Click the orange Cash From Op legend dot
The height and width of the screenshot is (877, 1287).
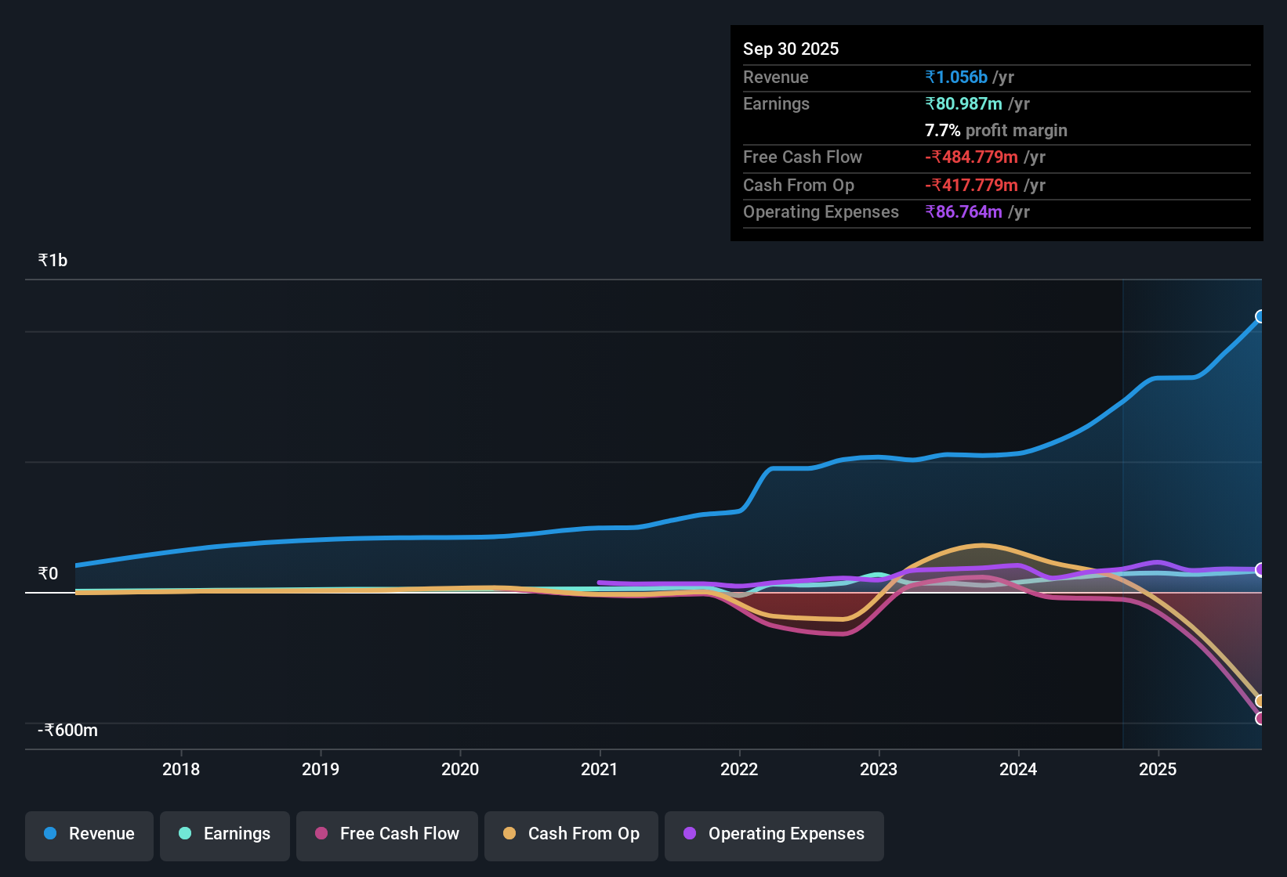pyautogui.click(x=509, y=834)
